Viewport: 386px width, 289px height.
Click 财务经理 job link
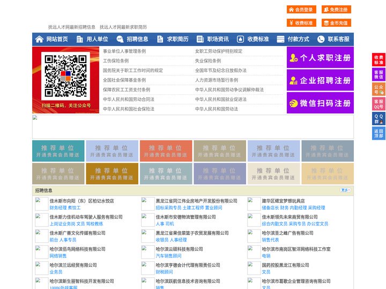coord(58,208)
